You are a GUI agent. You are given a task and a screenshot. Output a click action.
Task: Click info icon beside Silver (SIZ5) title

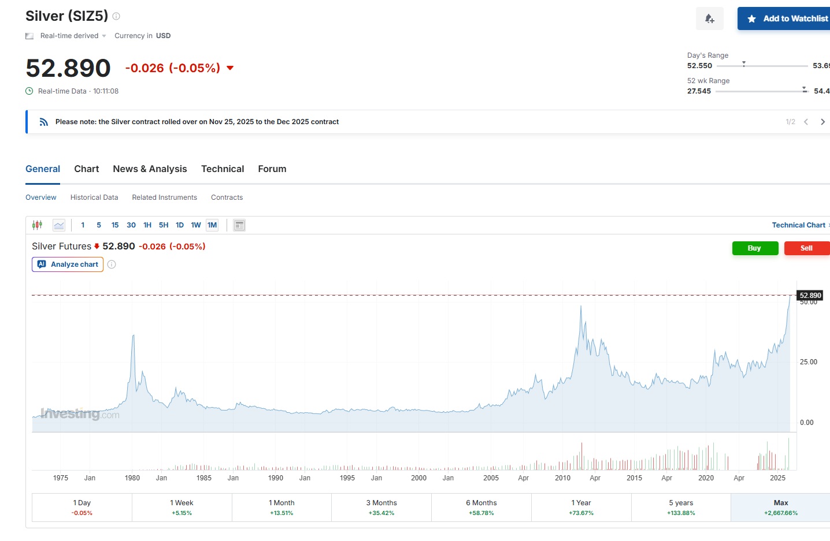[x=116, y=16]
